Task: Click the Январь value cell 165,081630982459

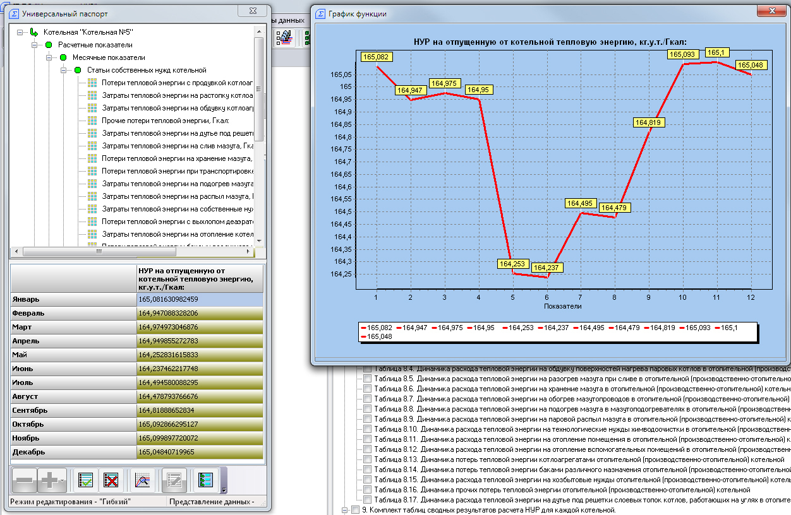Action: [x=200, y=299]
